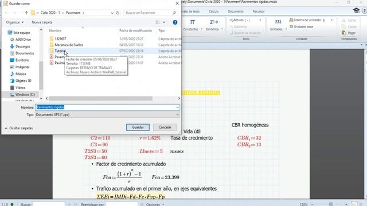The height and width of the screenshot is (206, 367).
Task: Expand the Nombre filename dropdown arrow
Action: [x=177, y=108]
